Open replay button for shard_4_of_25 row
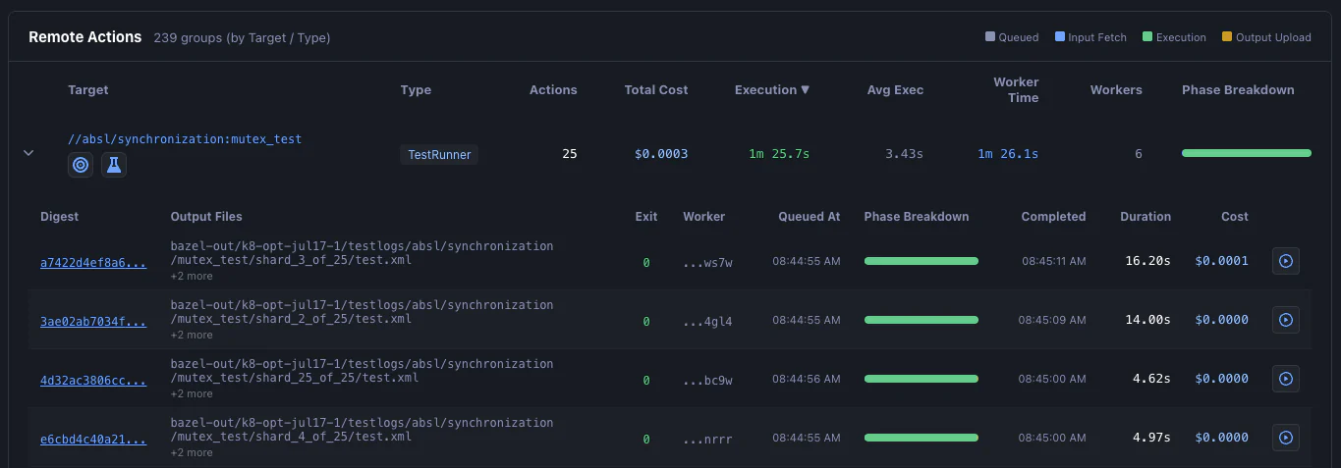 pyautogui.click(x=1286, y=438)
